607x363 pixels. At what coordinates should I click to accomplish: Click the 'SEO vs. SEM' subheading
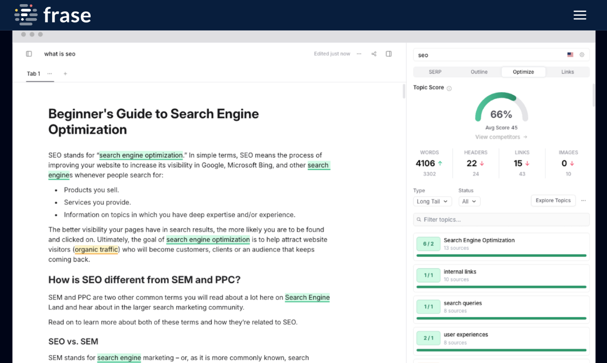coord(73,341)
